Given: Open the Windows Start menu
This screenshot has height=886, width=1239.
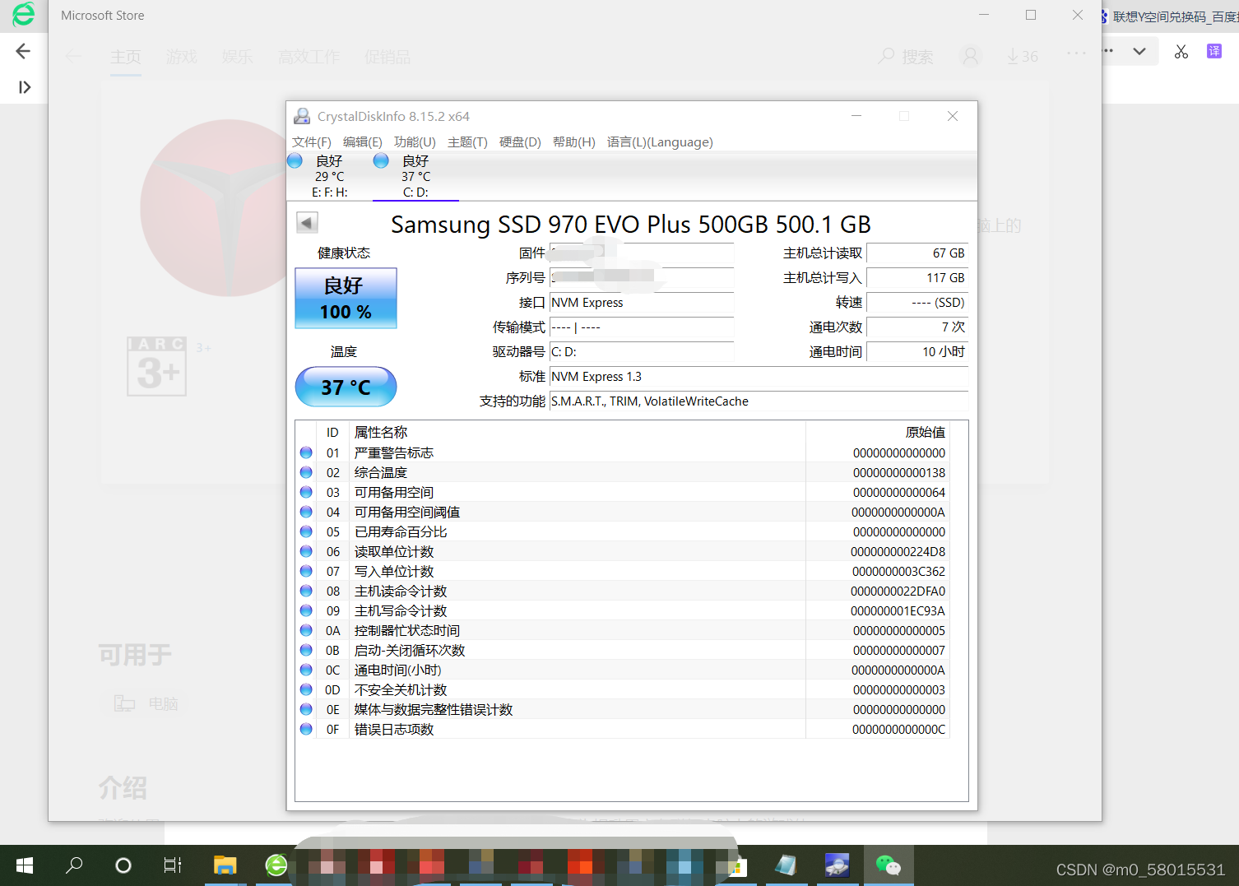Looking at the screenshot, I should (x=25, y=865).
